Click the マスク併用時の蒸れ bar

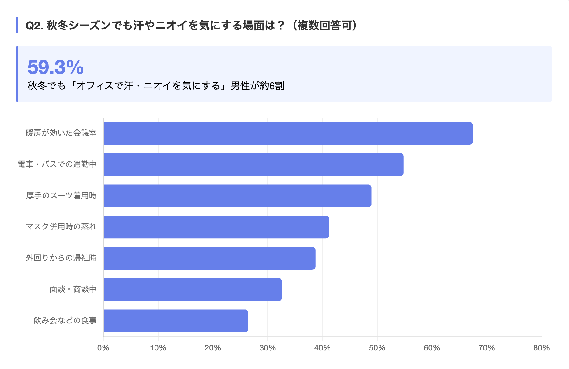[x=216, y=227]
